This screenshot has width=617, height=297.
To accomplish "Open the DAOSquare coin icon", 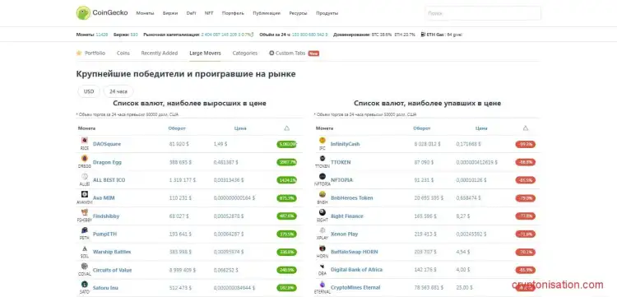I will click(84, 141).
